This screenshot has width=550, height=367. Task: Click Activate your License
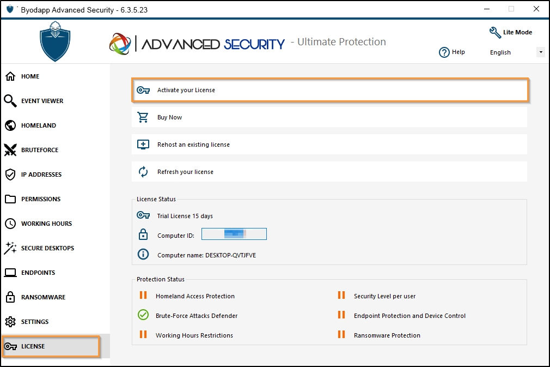pos(329,91)
